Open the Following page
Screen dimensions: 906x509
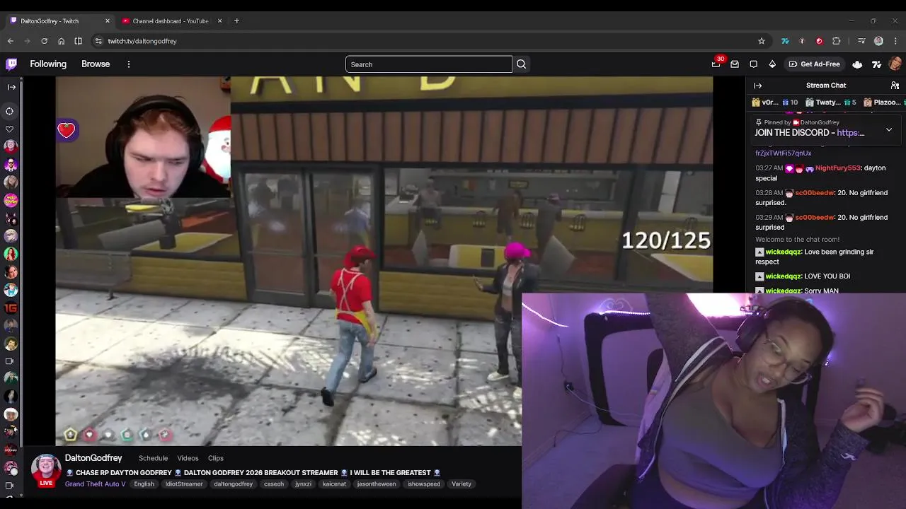48,64
